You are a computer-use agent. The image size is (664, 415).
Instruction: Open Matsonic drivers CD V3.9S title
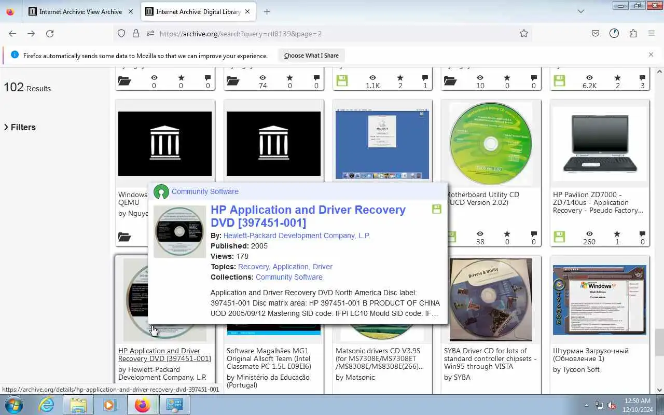(x=379, y=358)
